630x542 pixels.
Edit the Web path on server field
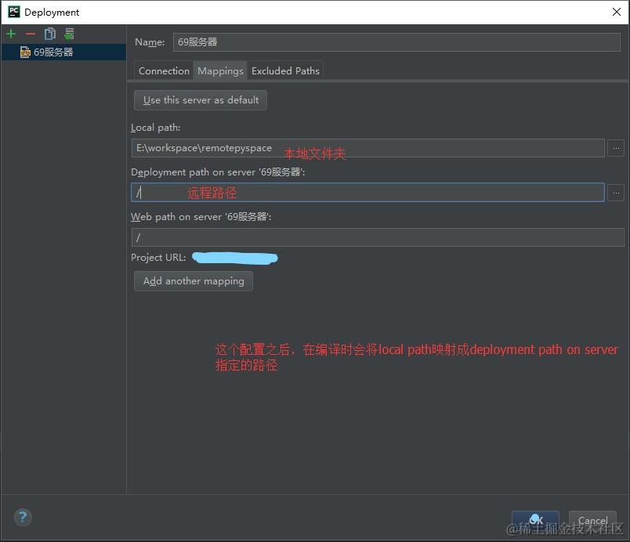pos(378,237)
